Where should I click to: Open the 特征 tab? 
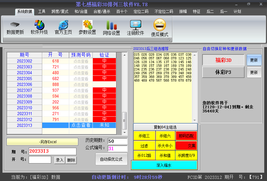click(x=196, y=12)
